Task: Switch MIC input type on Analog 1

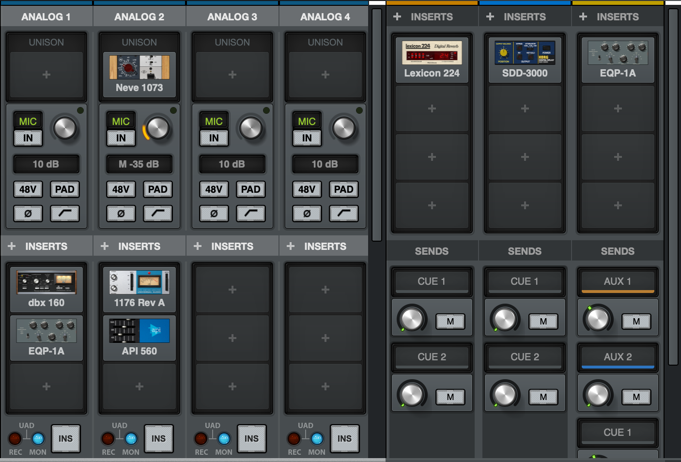Action: tap(28, 121)
